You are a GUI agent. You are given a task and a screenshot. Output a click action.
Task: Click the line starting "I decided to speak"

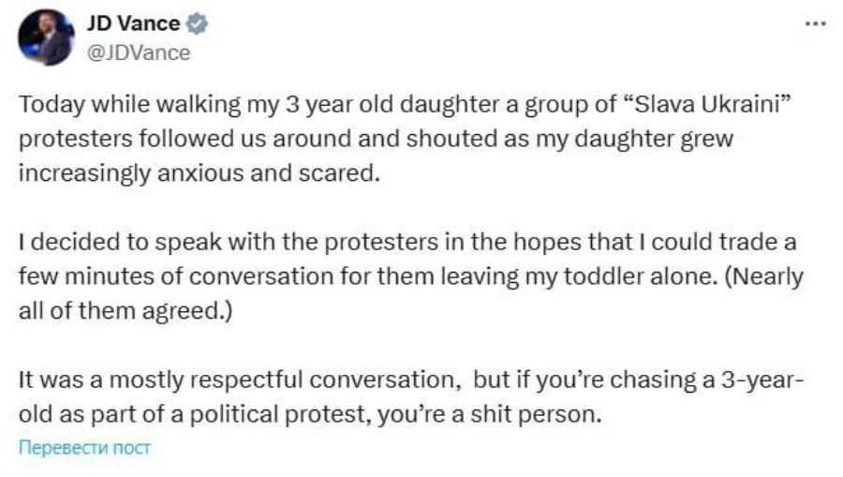[x=407, y=242]
